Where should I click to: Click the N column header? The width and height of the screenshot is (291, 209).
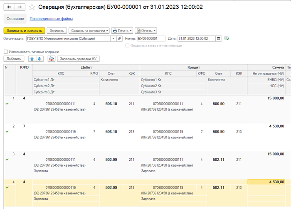pos(10,80)
